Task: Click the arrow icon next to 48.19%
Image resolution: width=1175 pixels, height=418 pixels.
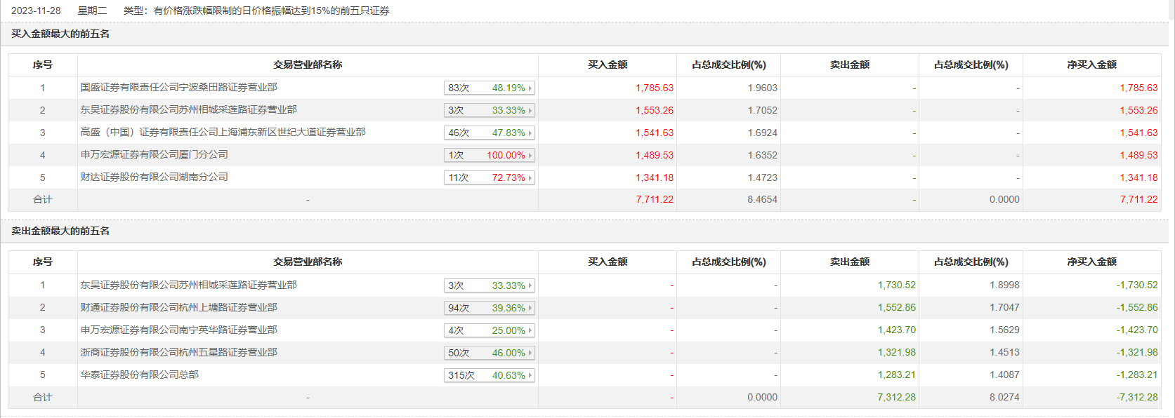Action: (530, 88)
